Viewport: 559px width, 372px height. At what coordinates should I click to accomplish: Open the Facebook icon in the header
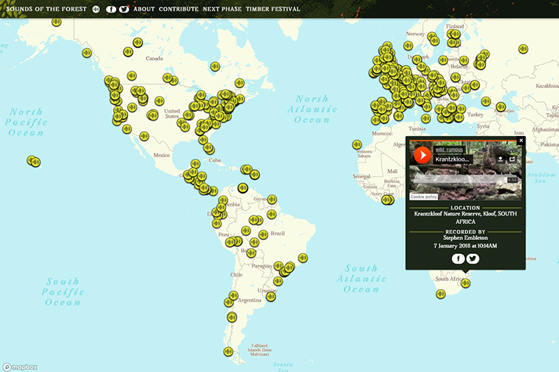(x=111, y=9)
